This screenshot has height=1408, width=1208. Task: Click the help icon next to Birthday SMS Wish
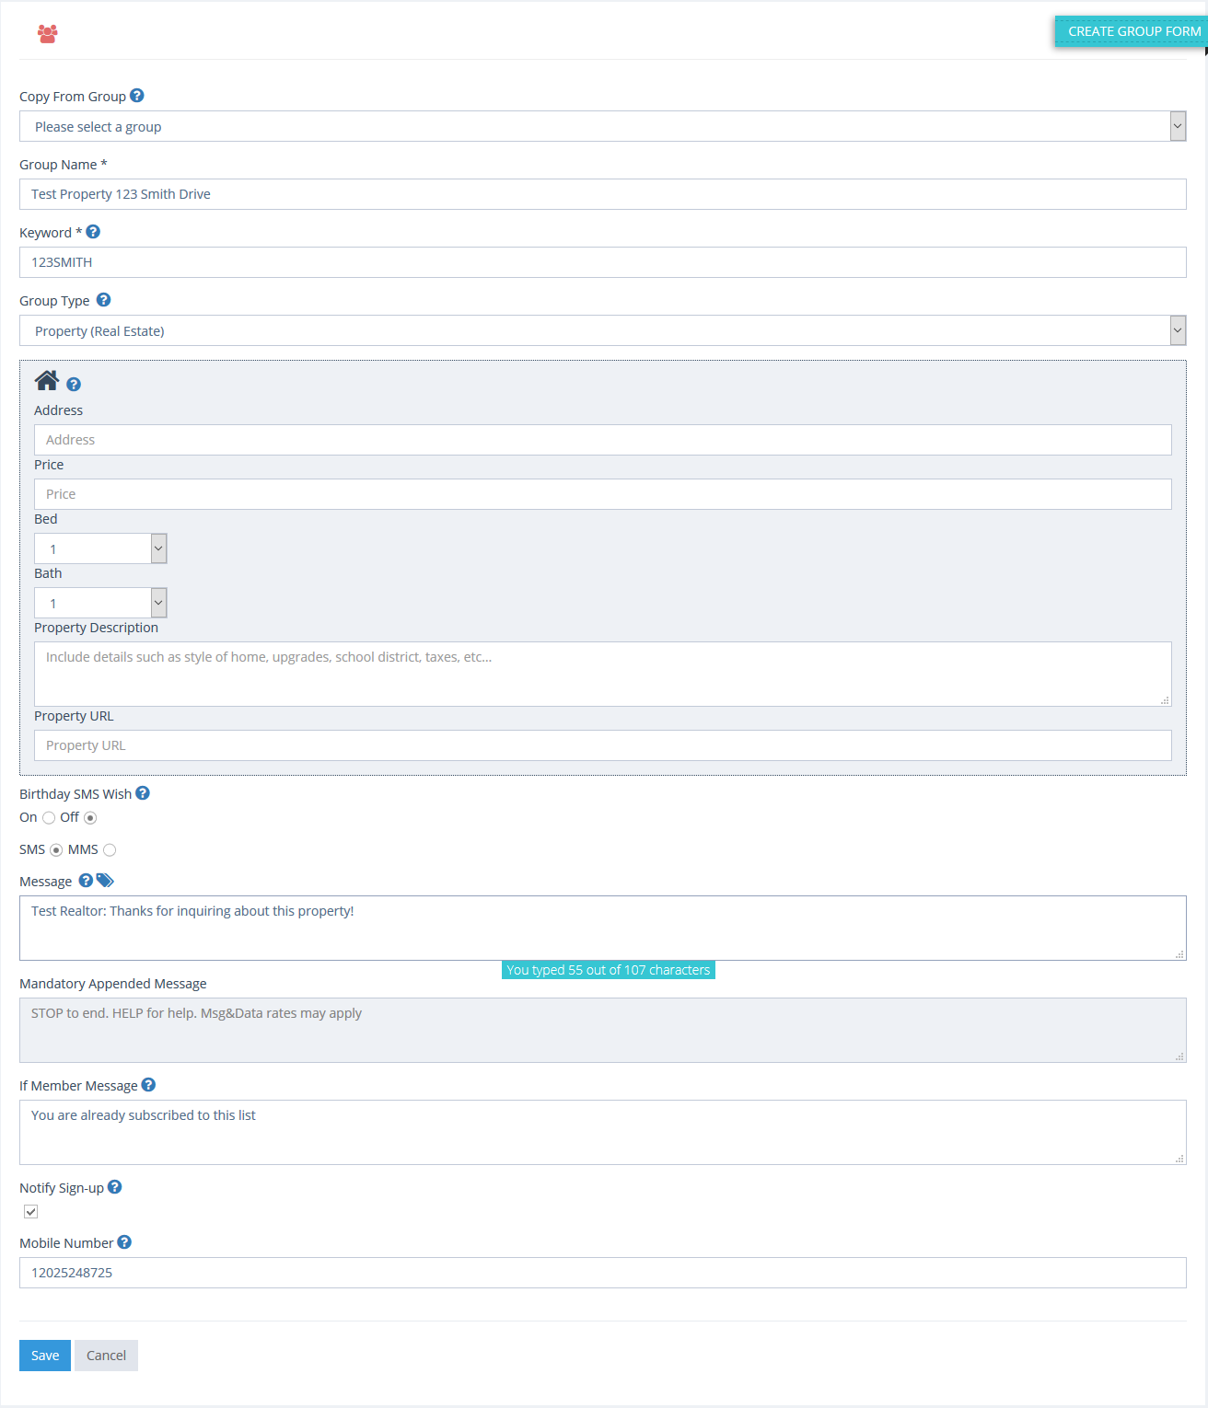coord(143,792)
